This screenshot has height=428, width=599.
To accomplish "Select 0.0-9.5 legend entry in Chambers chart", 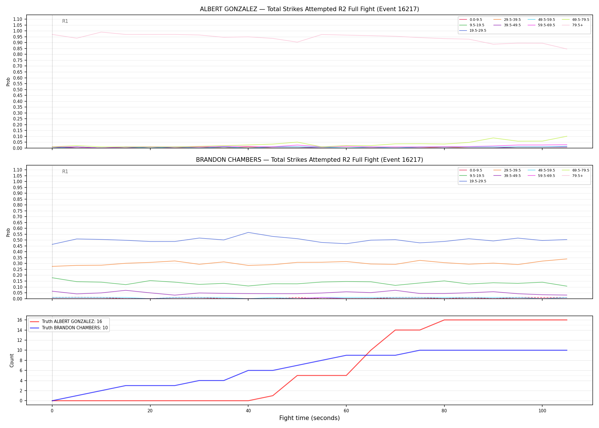I will (x=471, y=170).
